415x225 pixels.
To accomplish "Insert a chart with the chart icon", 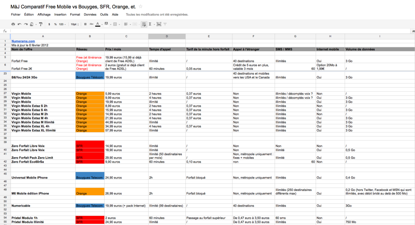I will pyautogui.click(x=159, y=24).
